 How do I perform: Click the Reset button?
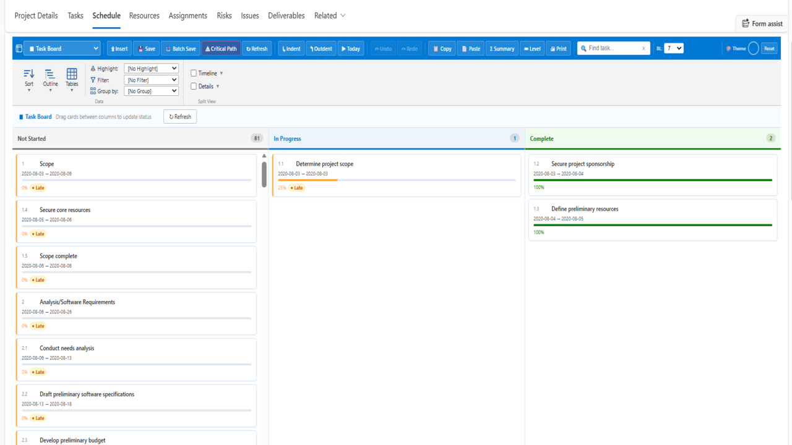pos(769,48)
